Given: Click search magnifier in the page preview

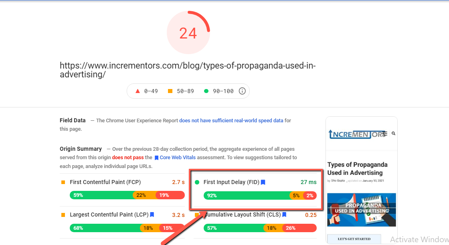Looking at the screenshot, I should coord(393,134).
